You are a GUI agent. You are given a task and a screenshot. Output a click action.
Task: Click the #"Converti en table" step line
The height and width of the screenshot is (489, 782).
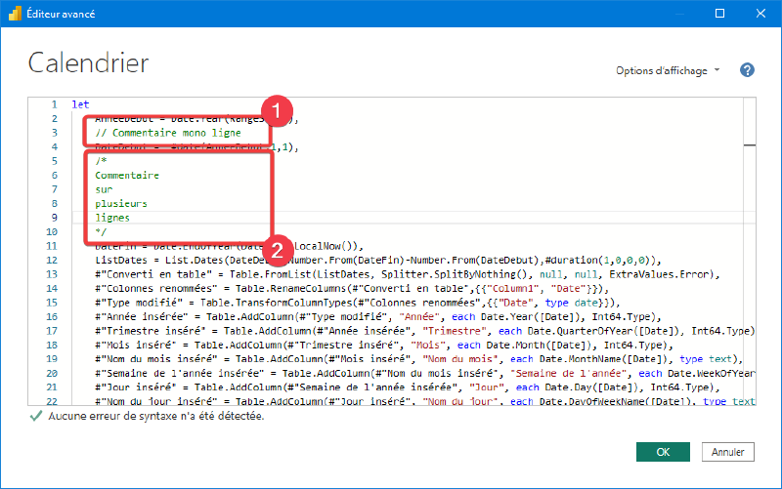[408, 274]
